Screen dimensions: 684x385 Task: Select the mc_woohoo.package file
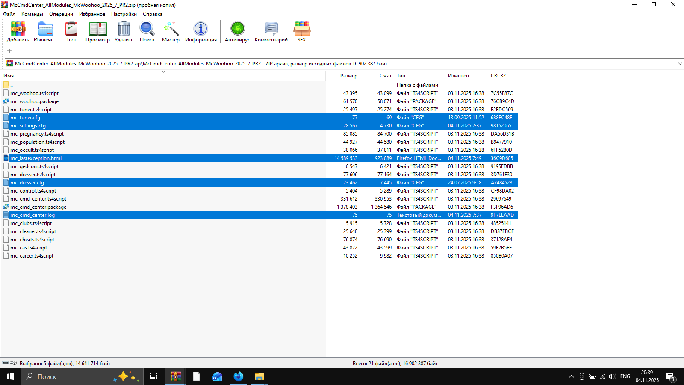[x=35, y=101]
